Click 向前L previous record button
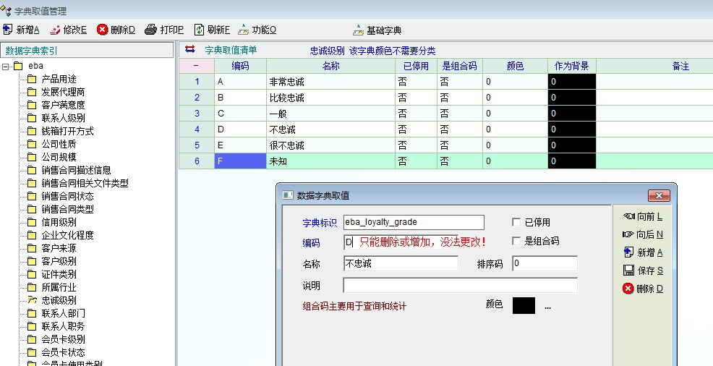Image resolution: width=713 pixels, height=366 pixels. (642, 216)
